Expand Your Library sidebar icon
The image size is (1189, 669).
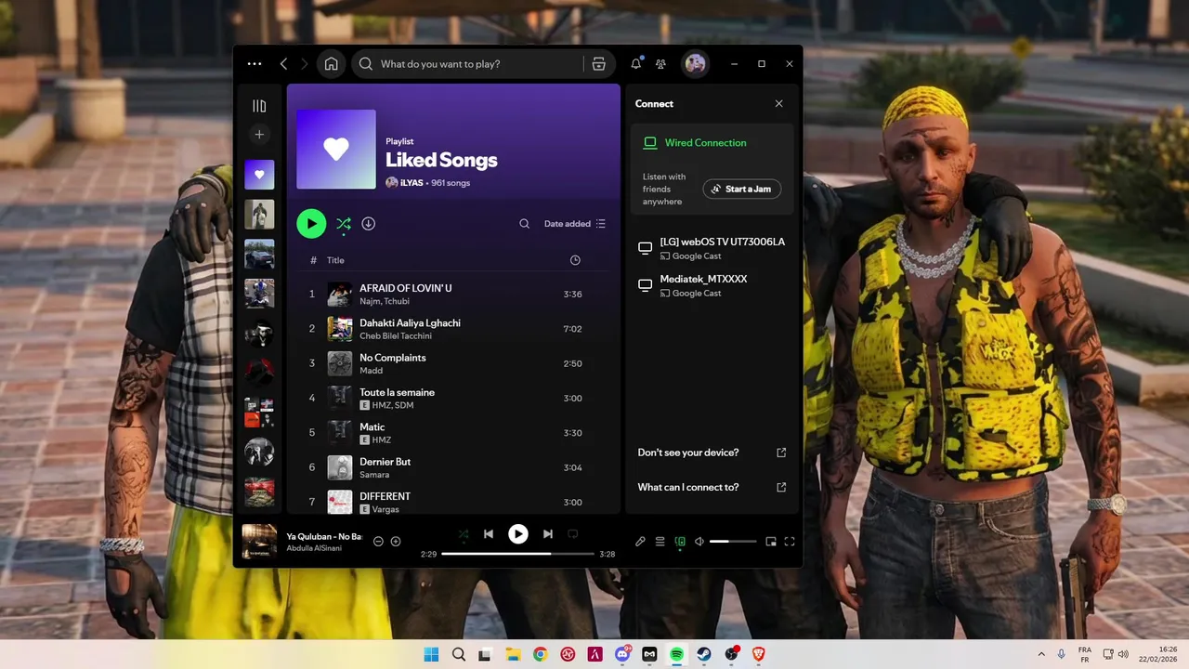click(259, 106)
